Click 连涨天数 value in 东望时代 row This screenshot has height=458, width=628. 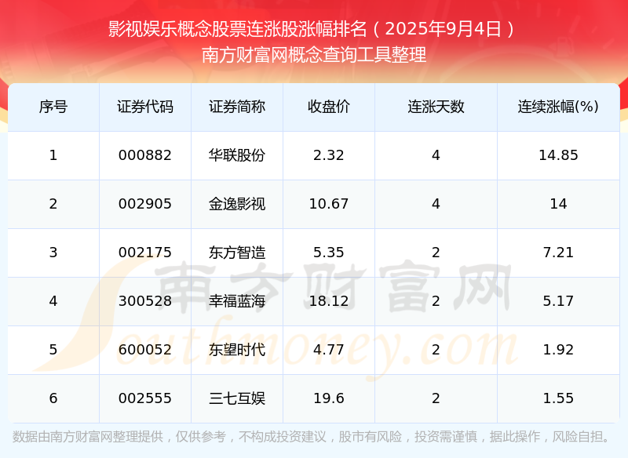pos(436,350)
